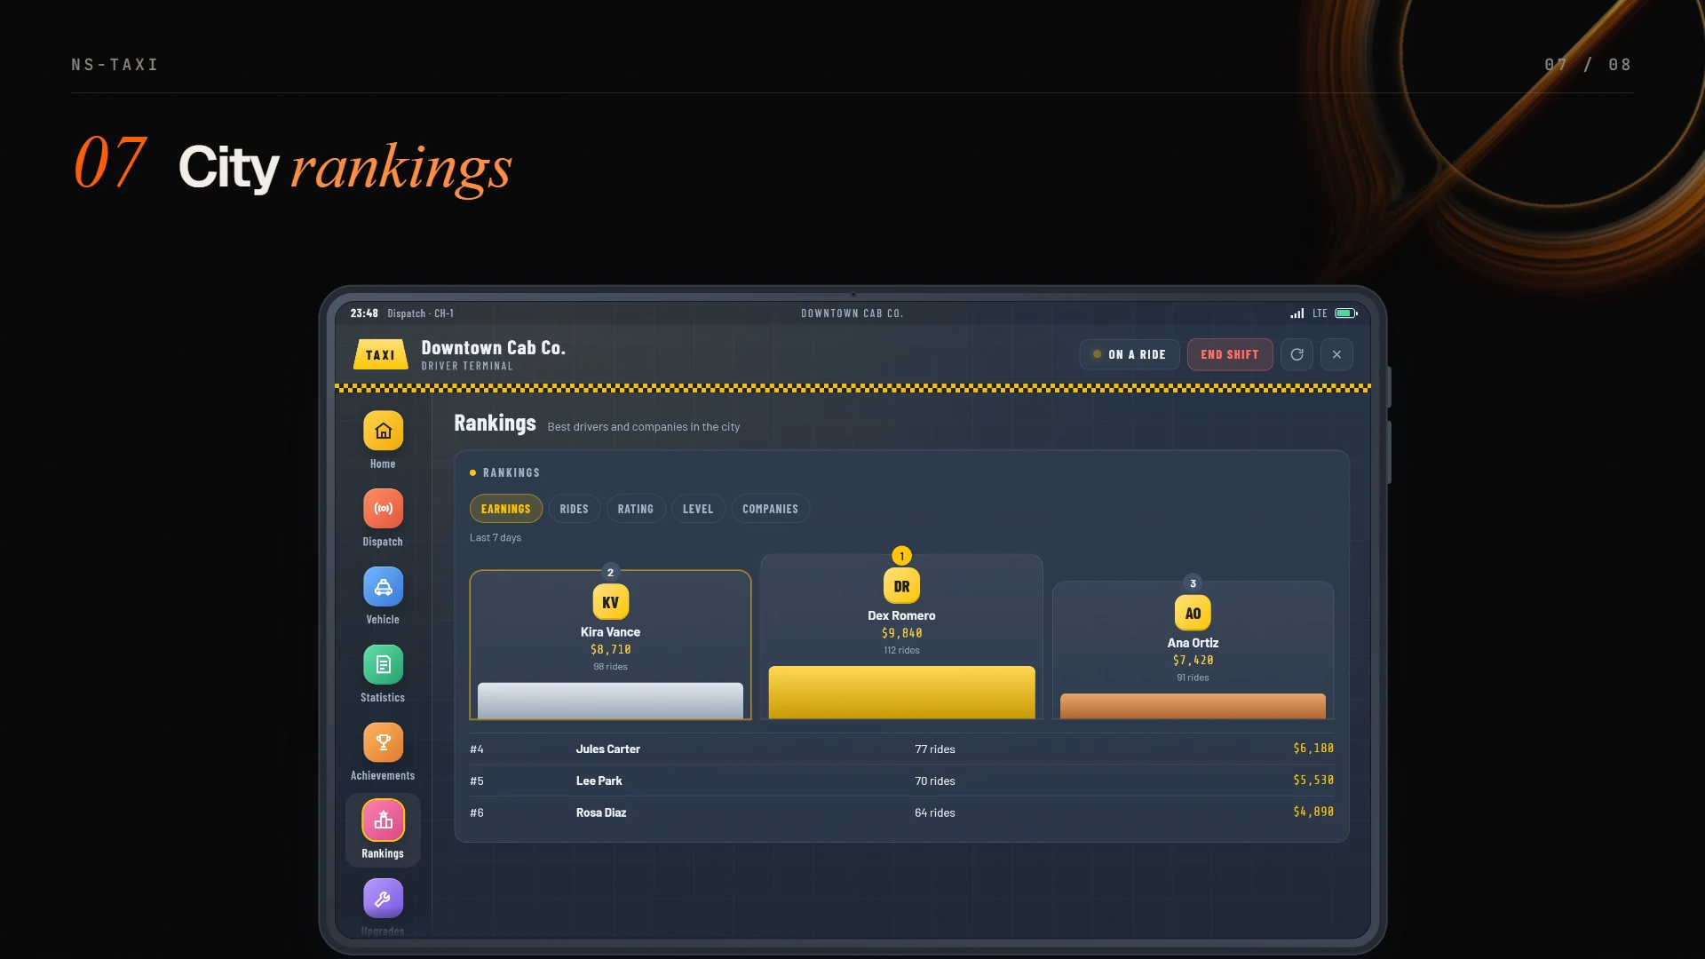This screenshot has width=1705, height=959.
Task: Click the battery indicator in status bar
Action: pos(1346,313)
